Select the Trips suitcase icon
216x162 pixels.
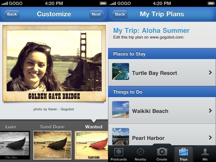point(184,152)
